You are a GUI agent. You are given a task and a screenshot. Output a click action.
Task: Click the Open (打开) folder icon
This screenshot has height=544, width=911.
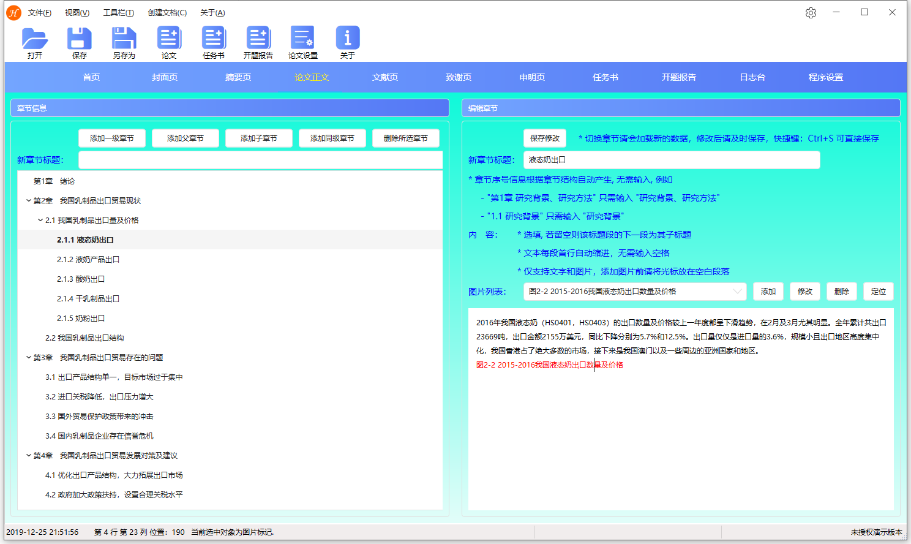tap(35, 38)
